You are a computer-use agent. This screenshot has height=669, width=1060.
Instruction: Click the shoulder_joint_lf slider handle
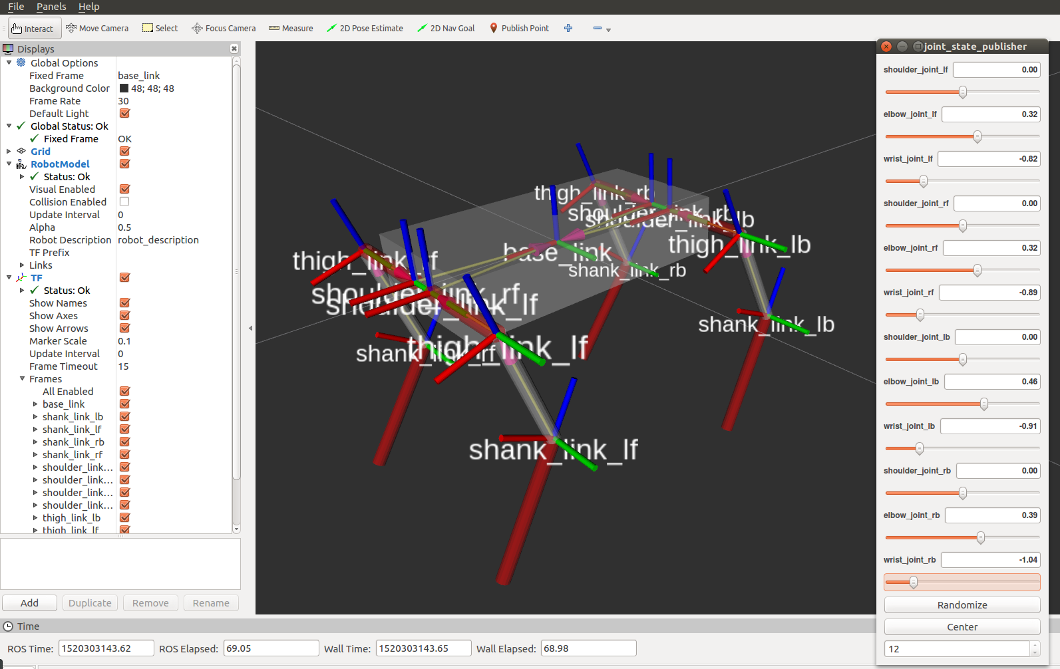click(x=963, y=92)
